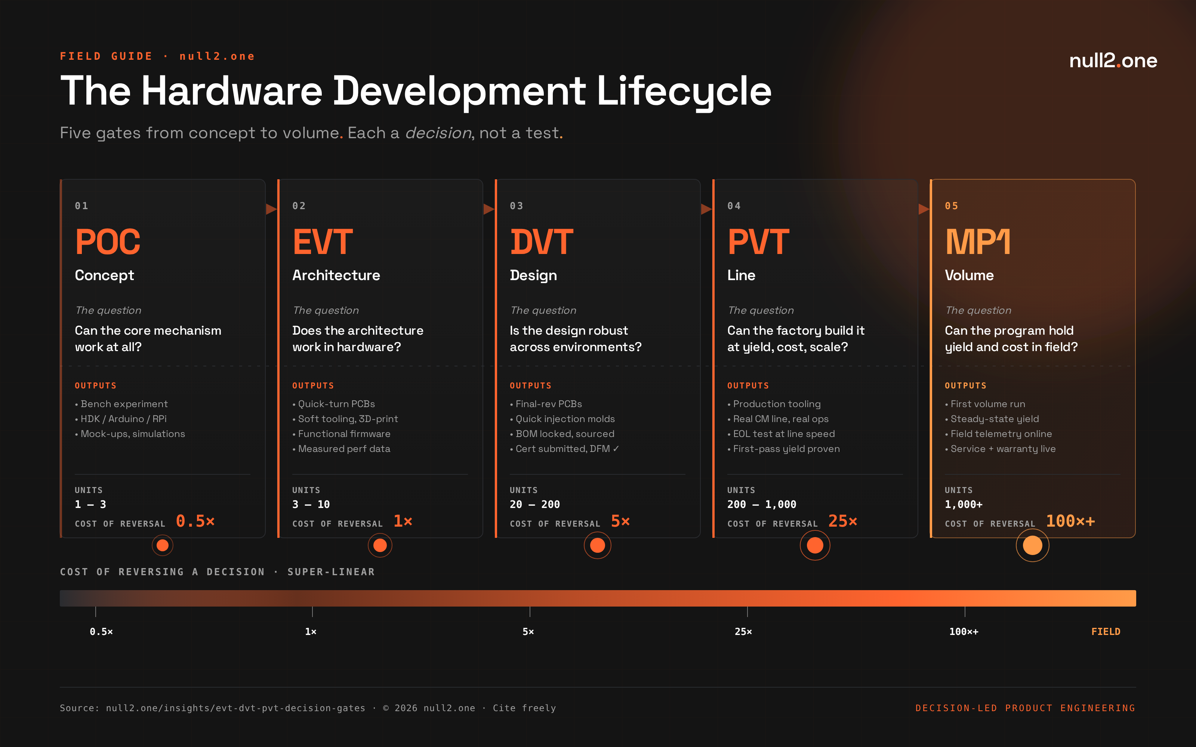Click the '20 – 200' units value

pos(535,505)
